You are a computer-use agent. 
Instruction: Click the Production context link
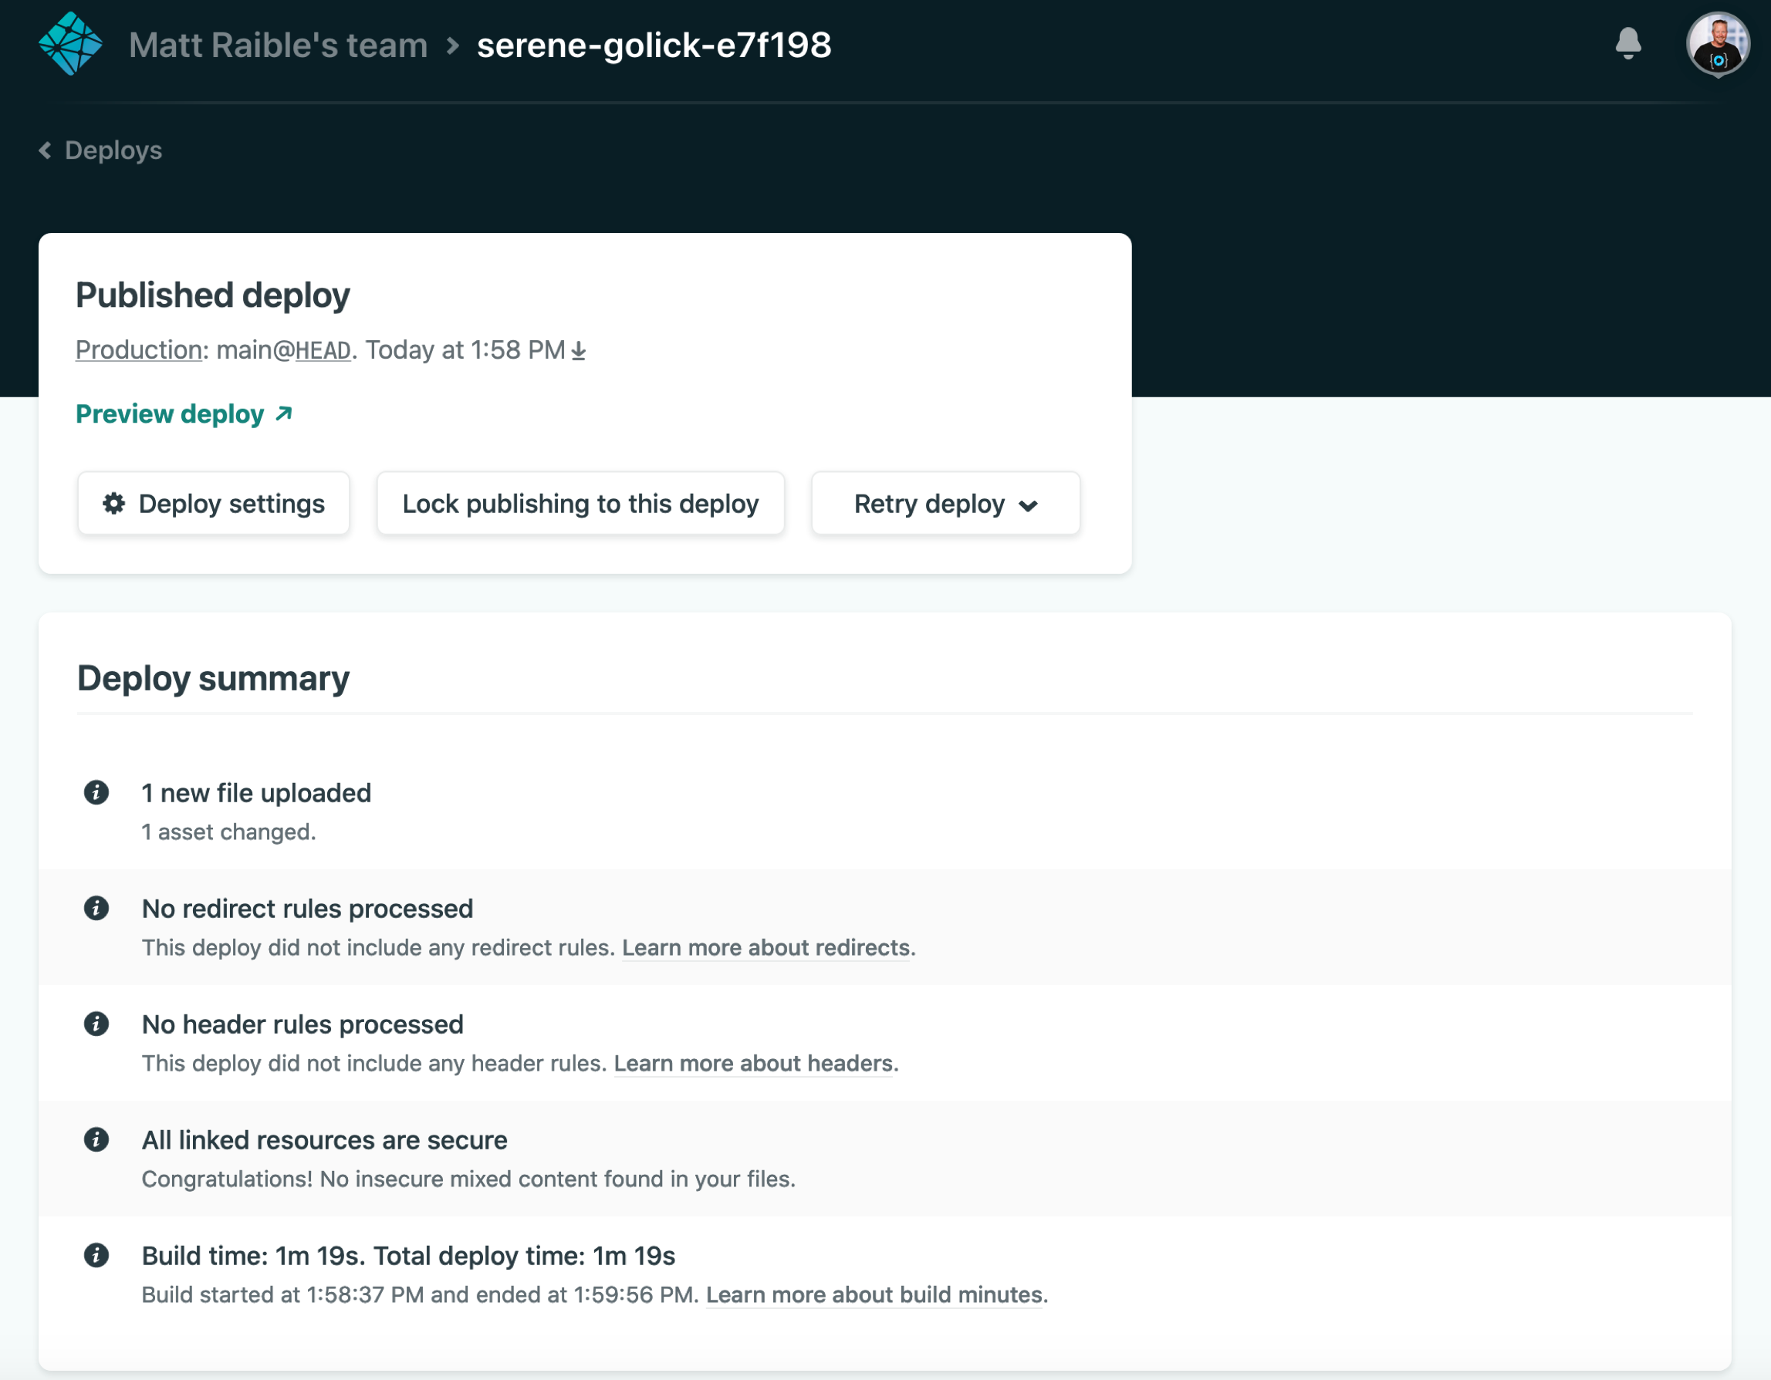[x=139, y=350]
